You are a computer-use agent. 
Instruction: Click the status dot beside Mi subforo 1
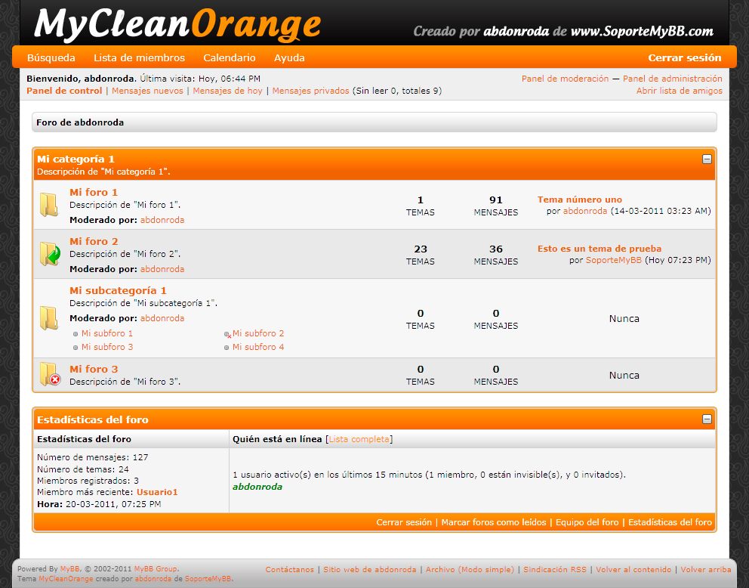76,334
